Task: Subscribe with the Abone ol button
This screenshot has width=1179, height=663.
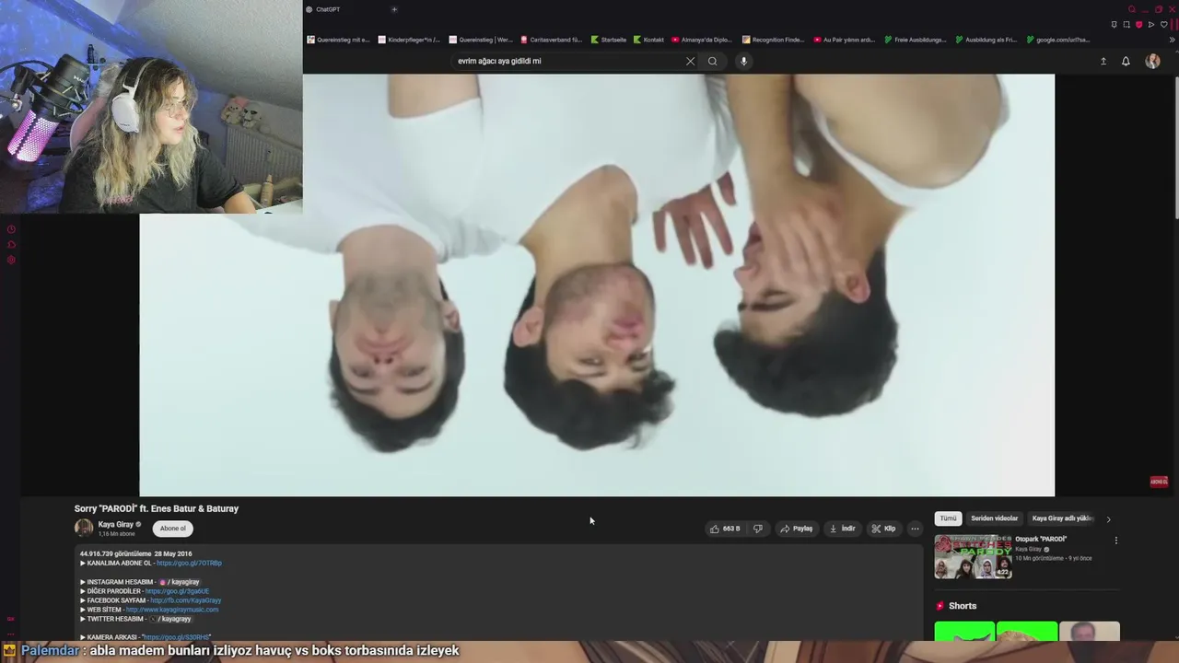Action: (173, 529)
